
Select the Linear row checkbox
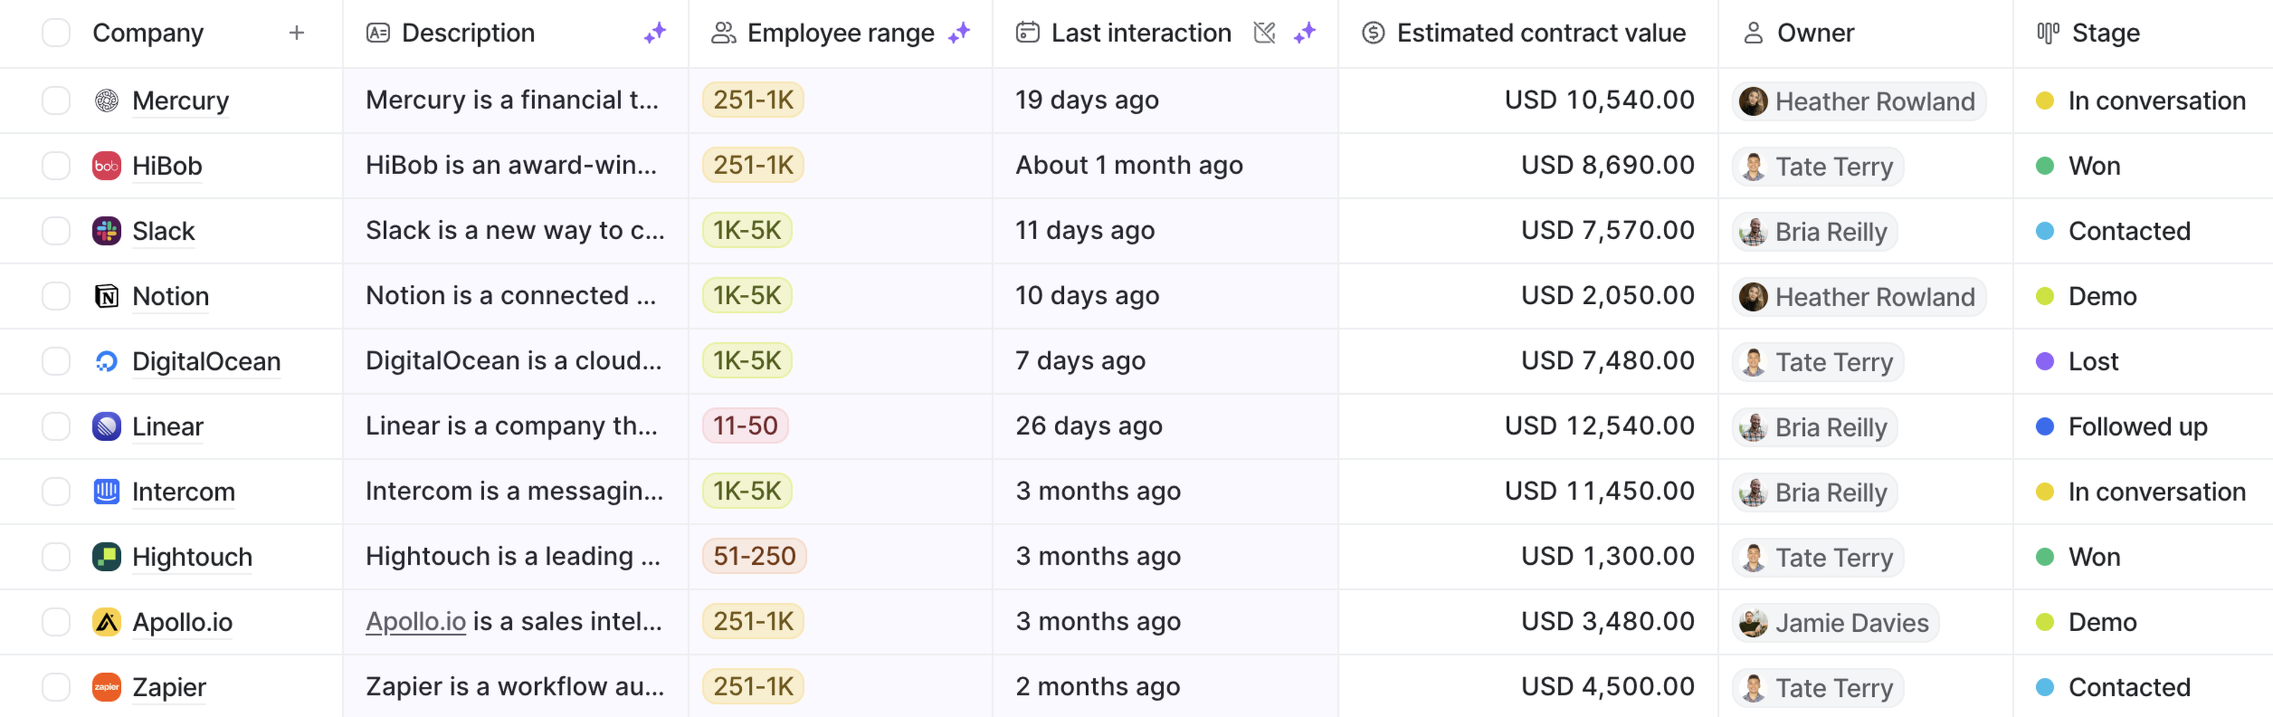click(x=56, y=426)
